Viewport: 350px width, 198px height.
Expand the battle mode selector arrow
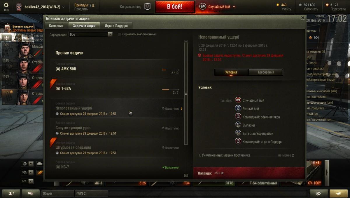coord(234,7)
